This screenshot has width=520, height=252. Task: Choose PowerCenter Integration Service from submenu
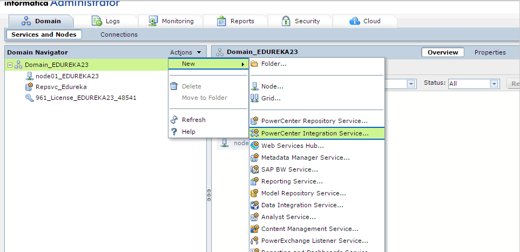(317, 133)
